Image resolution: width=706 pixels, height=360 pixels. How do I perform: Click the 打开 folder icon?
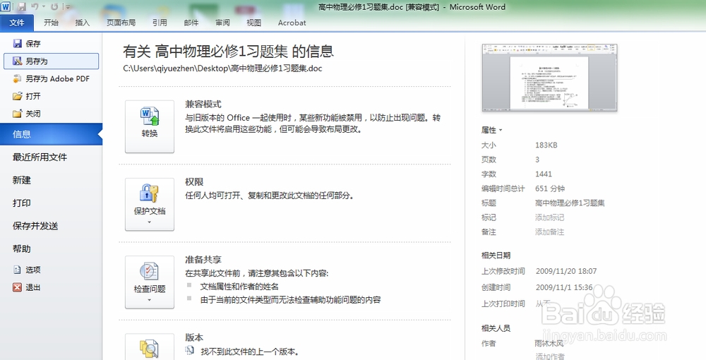[18, 96]
